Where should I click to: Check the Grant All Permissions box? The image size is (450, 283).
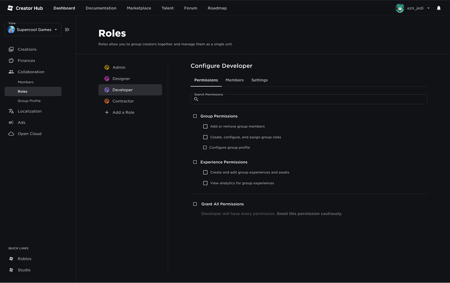click(195, 204)
